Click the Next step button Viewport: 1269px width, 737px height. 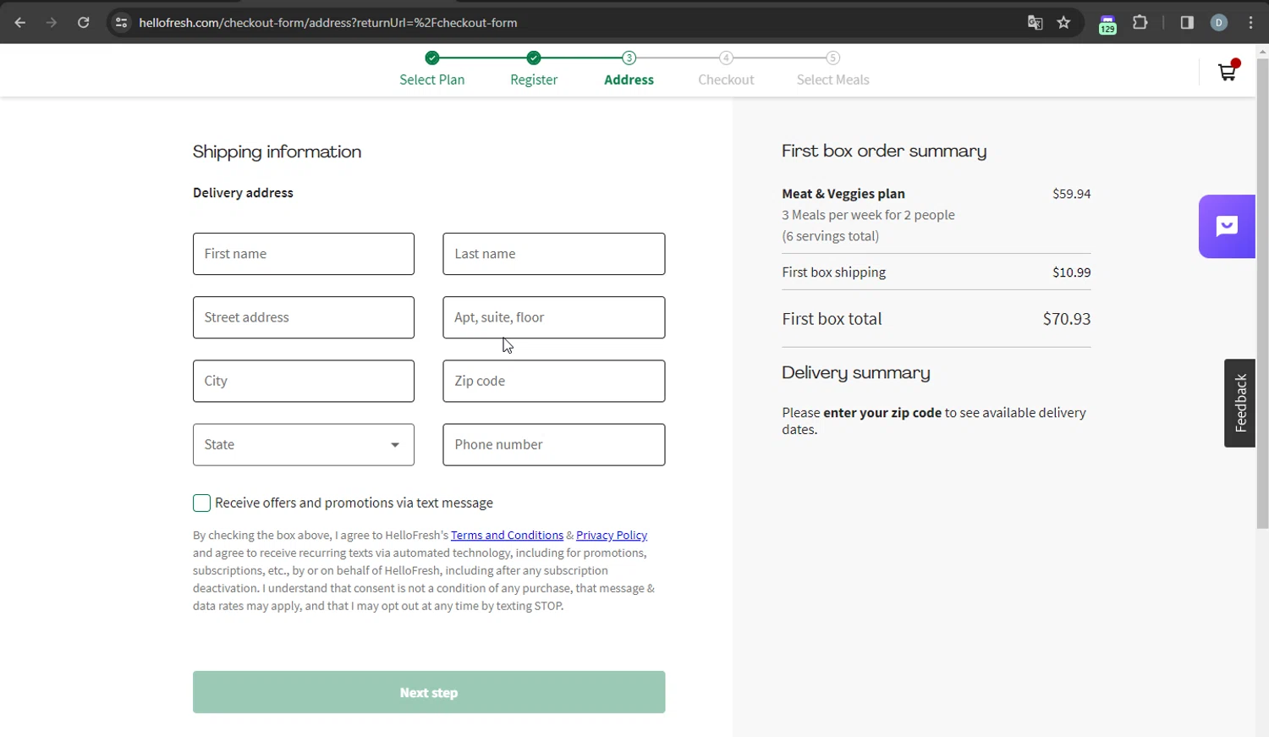429,692
